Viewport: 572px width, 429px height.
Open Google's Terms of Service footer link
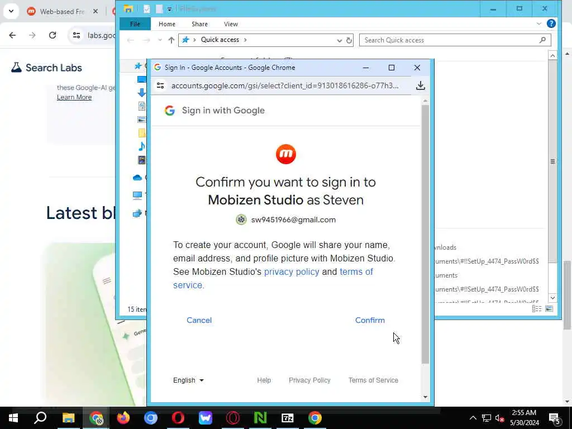coord(373,380)
